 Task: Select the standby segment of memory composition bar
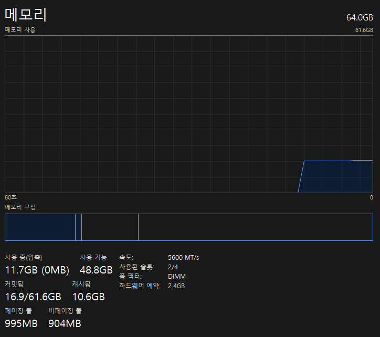110,227
